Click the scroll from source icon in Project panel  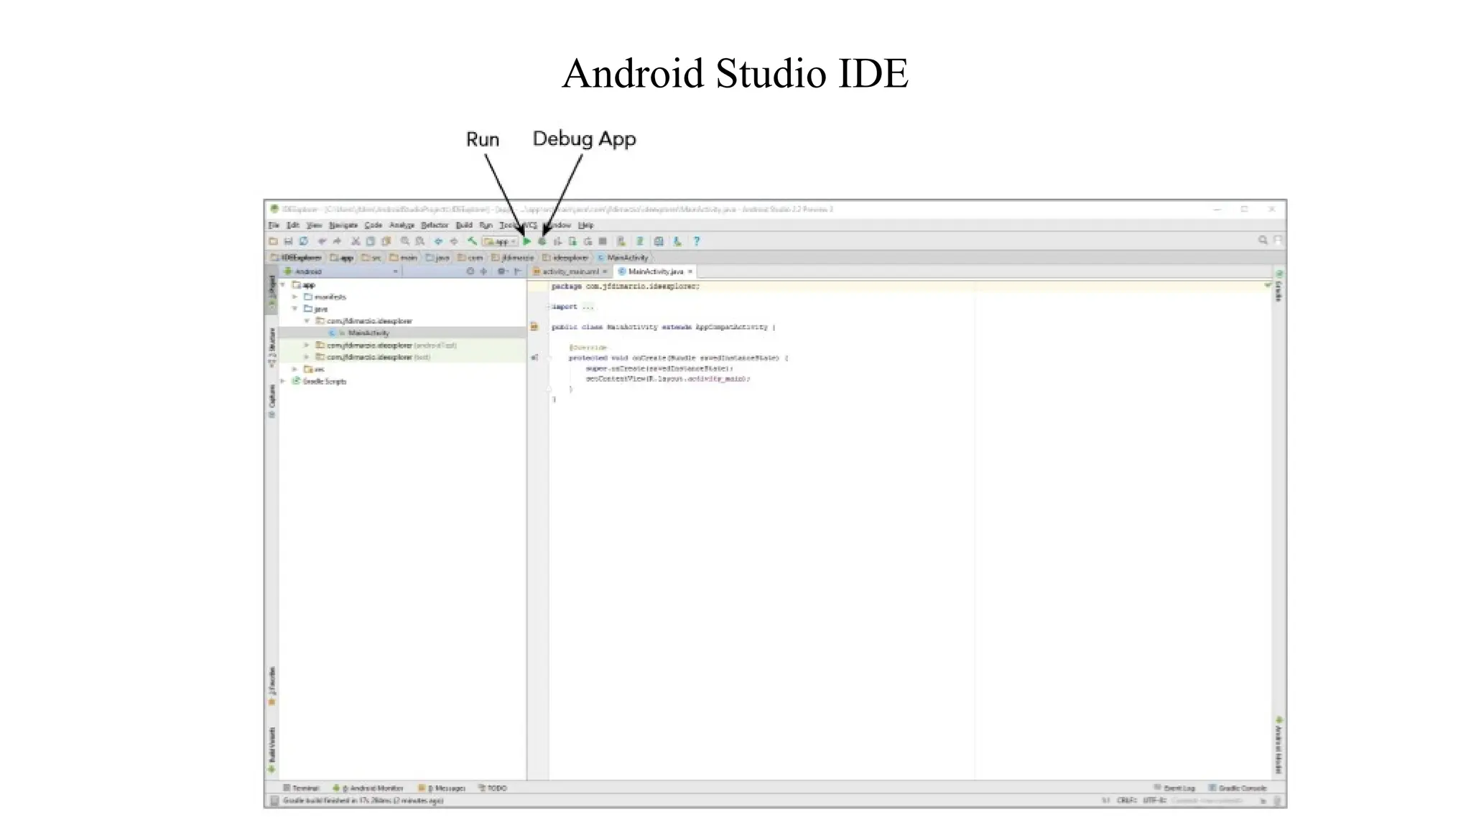pos(470,271)
